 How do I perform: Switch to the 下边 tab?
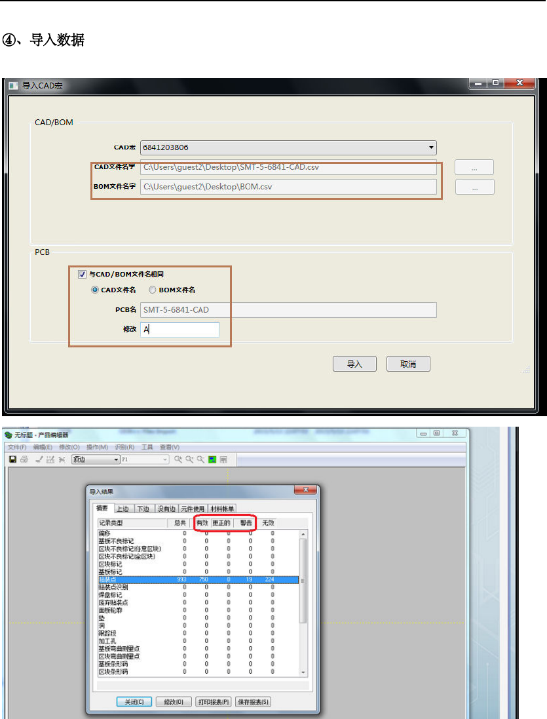[143, 509]
